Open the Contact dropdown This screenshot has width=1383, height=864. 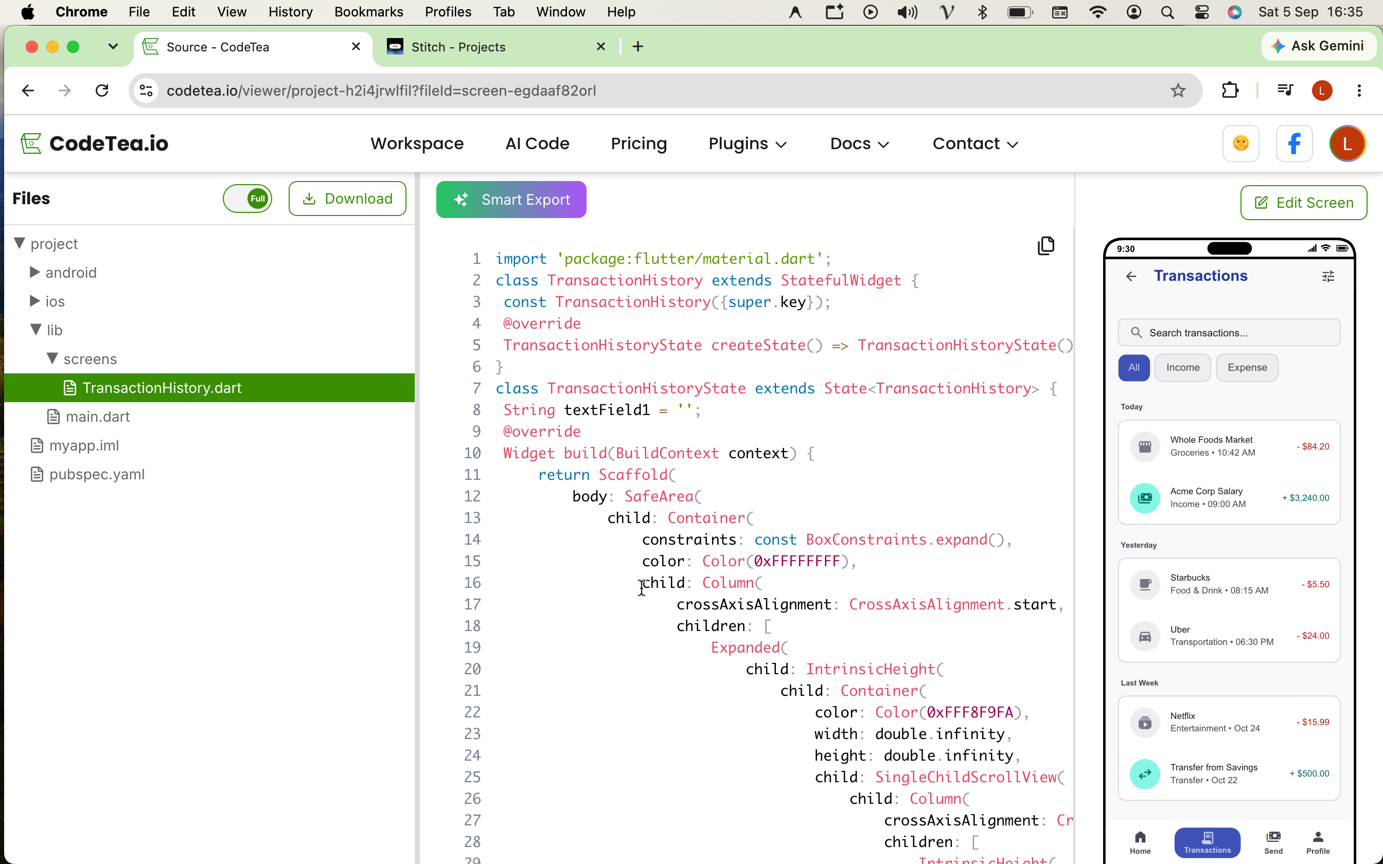tap(975, 143)
